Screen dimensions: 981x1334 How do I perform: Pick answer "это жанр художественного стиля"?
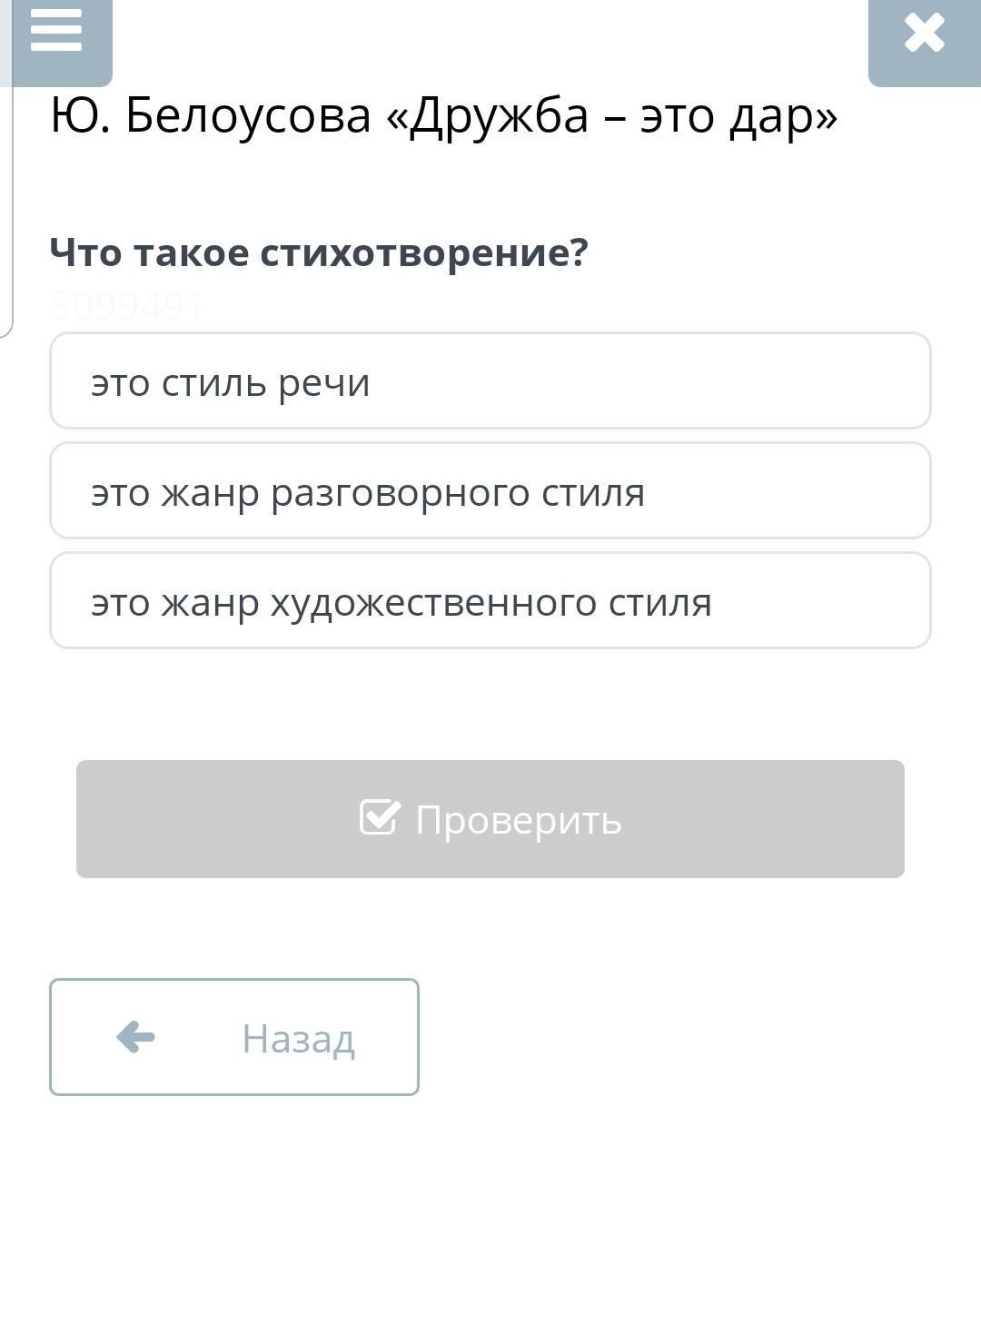490,601
